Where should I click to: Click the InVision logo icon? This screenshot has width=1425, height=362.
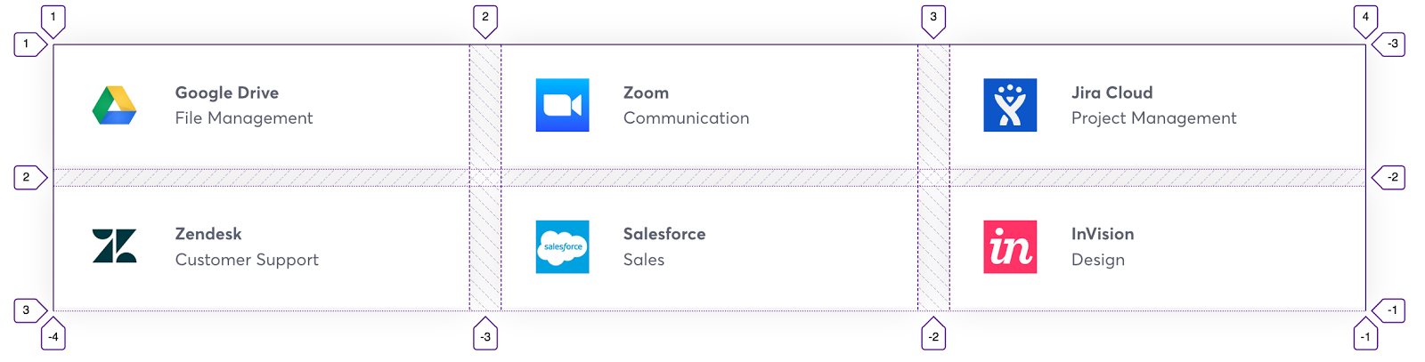click(x=1010, y=246)
